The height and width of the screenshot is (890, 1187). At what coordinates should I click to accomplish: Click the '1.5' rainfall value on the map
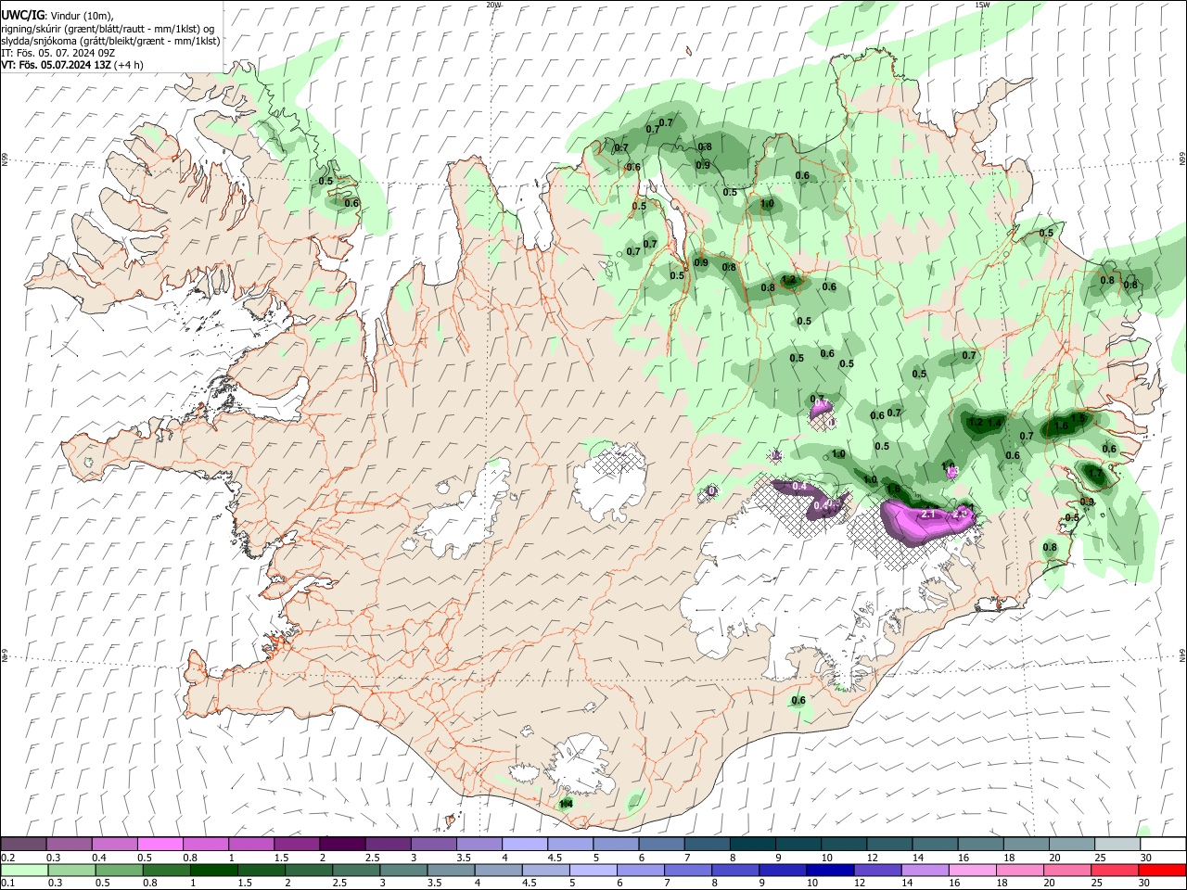[1078, 418]
